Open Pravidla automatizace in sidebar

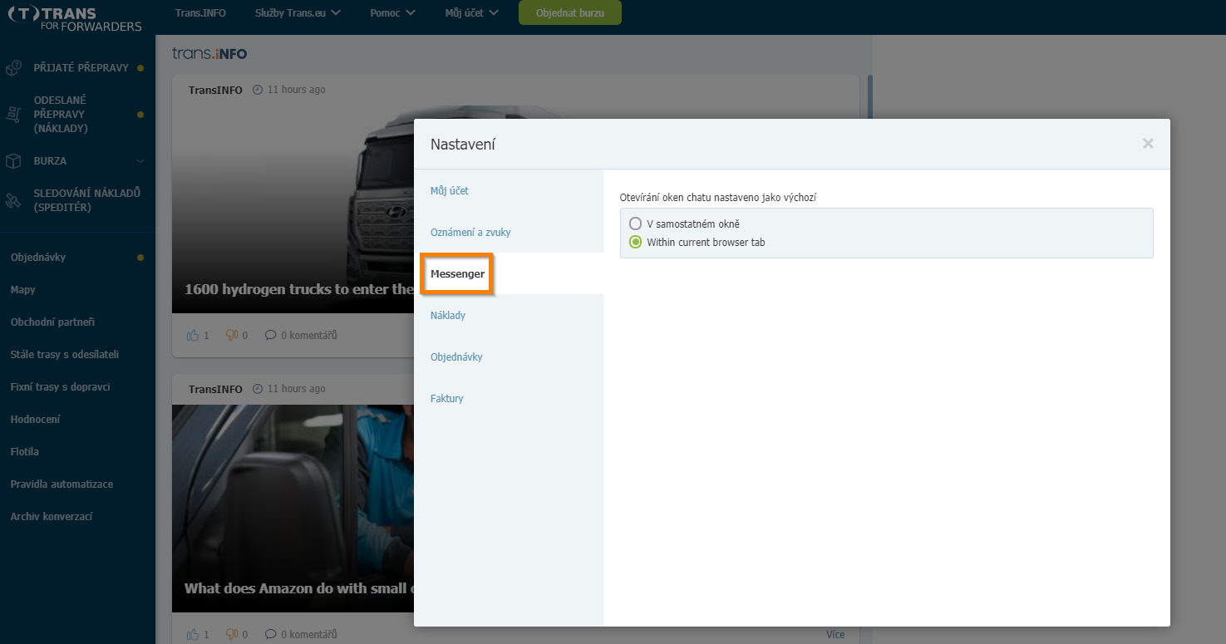(x=62, y=484)
